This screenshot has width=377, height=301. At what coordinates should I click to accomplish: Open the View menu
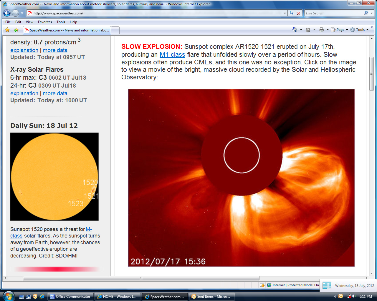point(29,22)
